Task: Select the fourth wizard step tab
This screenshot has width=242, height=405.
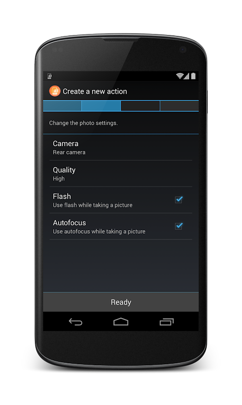Action: point(180,106)
